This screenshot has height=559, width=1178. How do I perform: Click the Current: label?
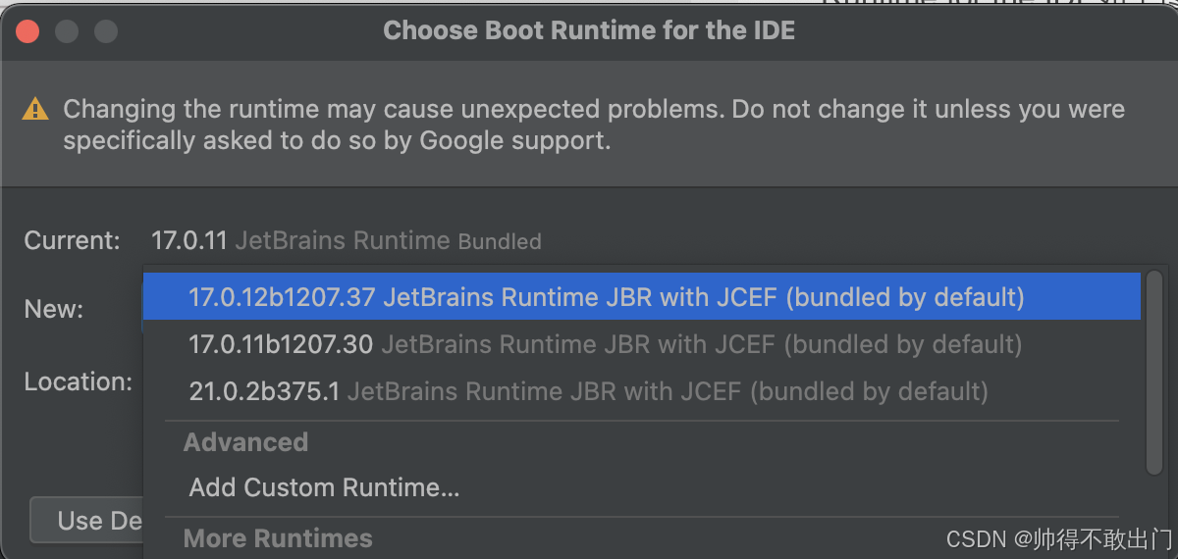point(73,240)
